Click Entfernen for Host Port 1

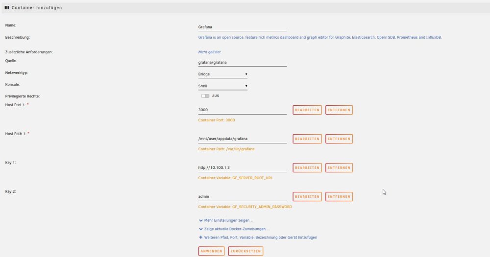click(339, 110)
